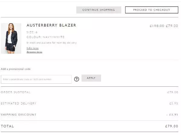Open the Edit item link
This screenshot has width=181, height=135.
point(33,48)
